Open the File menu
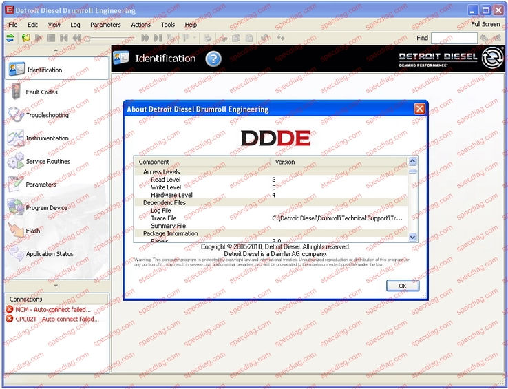Viewport: 508px width, 389px height. 13,25
